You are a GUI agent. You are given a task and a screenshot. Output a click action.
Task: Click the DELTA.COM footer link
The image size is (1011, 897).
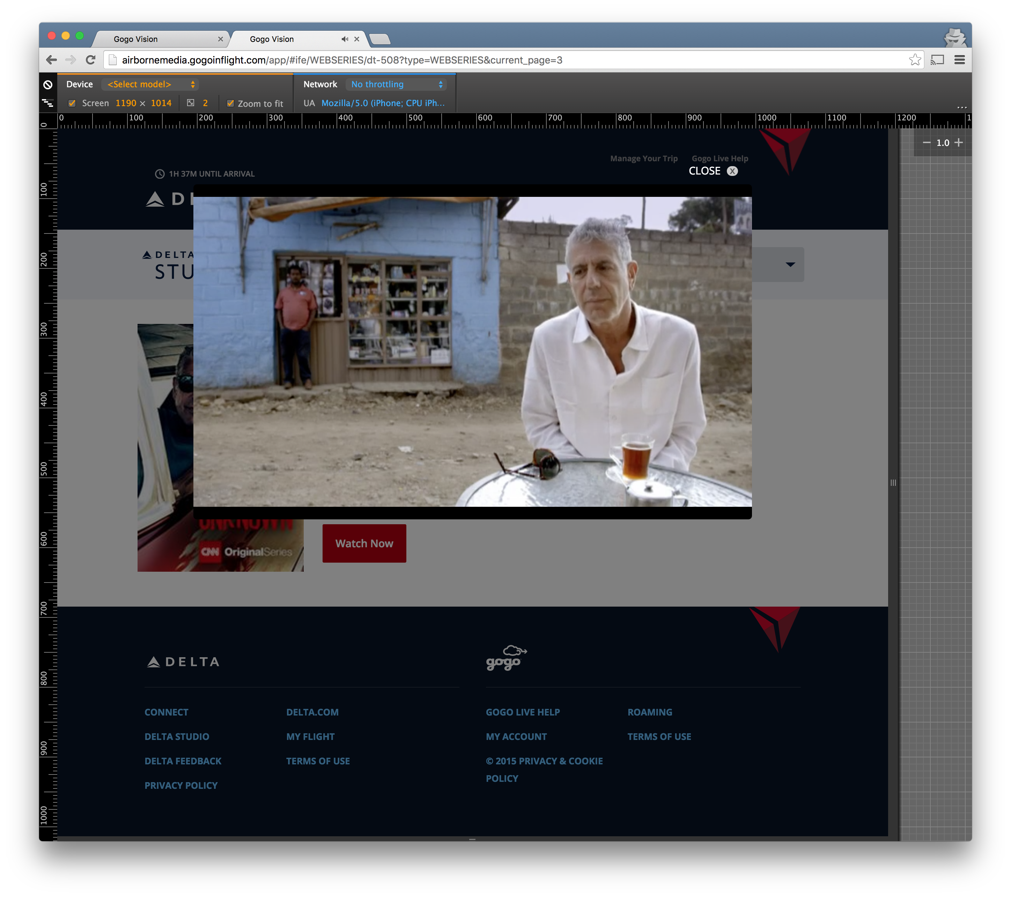pos(312,712)
